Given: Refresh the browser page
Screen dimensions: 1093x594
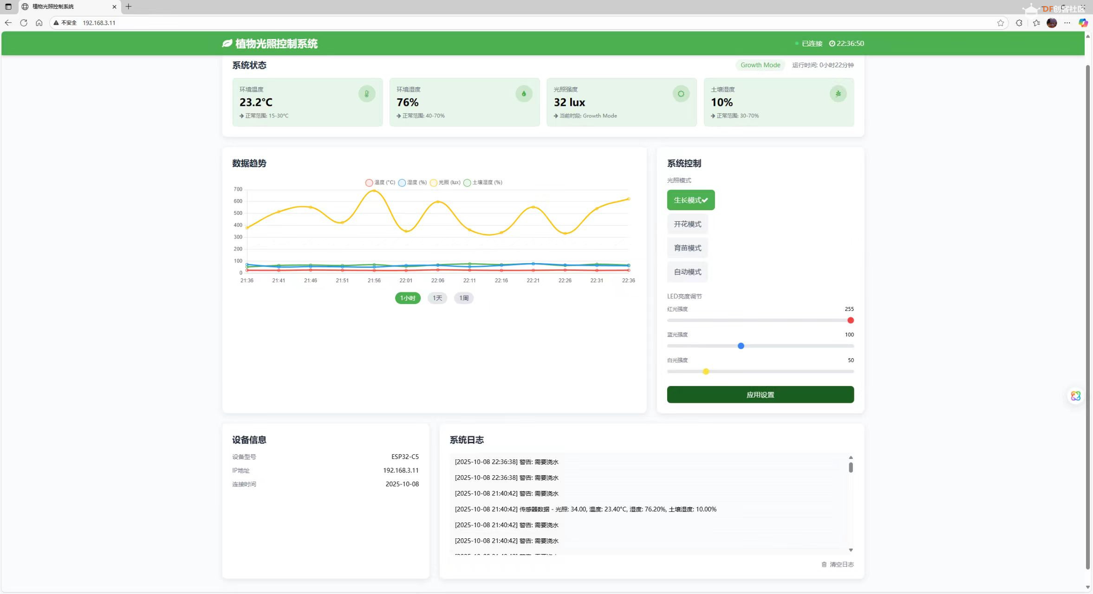Looking at the screenshot, I should (x=24, y=23).
